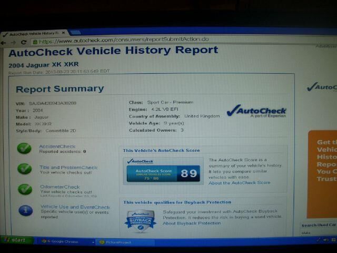
Task: Open the OdometerCheck link
Action: pos(60,187)
